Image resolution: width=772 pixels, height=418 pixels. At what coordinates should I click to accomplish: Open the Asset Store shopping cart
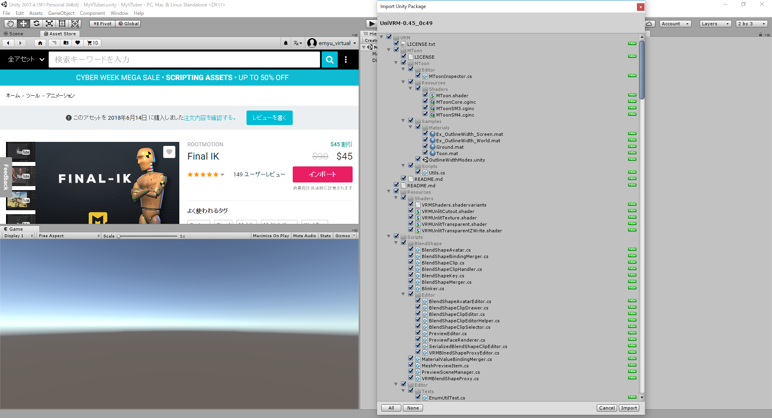[x=92, y=43]
